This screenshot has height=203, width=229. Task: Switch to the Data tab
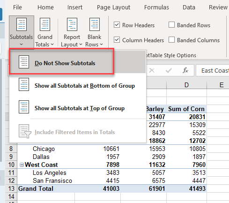click(x=189, y=8)
